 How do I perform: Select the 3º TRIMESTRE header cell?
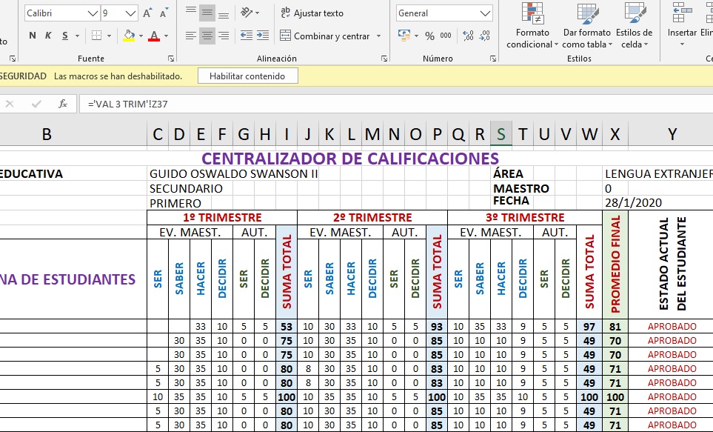click(525, 217)
